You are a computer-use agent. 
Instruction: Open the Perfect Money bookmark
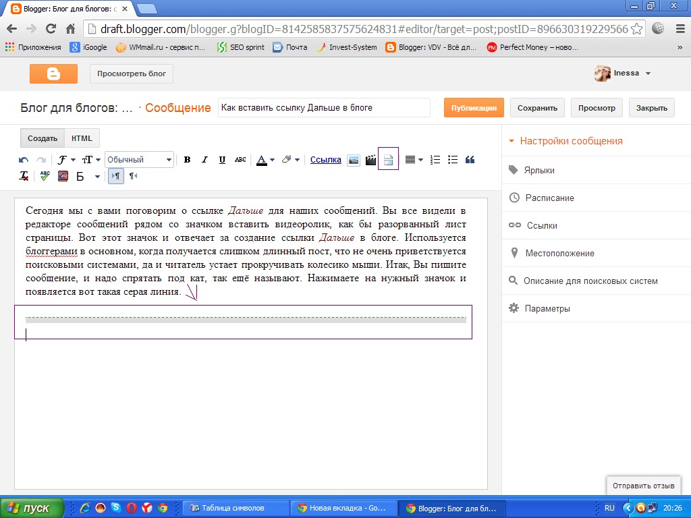coord(533,47)
